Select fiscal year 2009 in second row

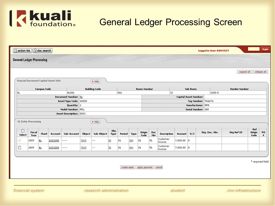point(31,148)
